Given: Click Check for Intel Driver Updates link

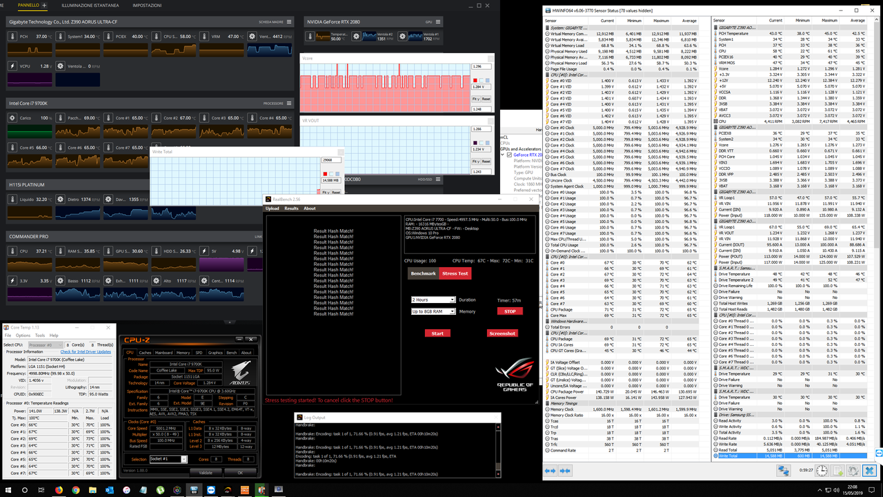Looking at the screenshot, I should pyautogui.click(x=86, y=352).
